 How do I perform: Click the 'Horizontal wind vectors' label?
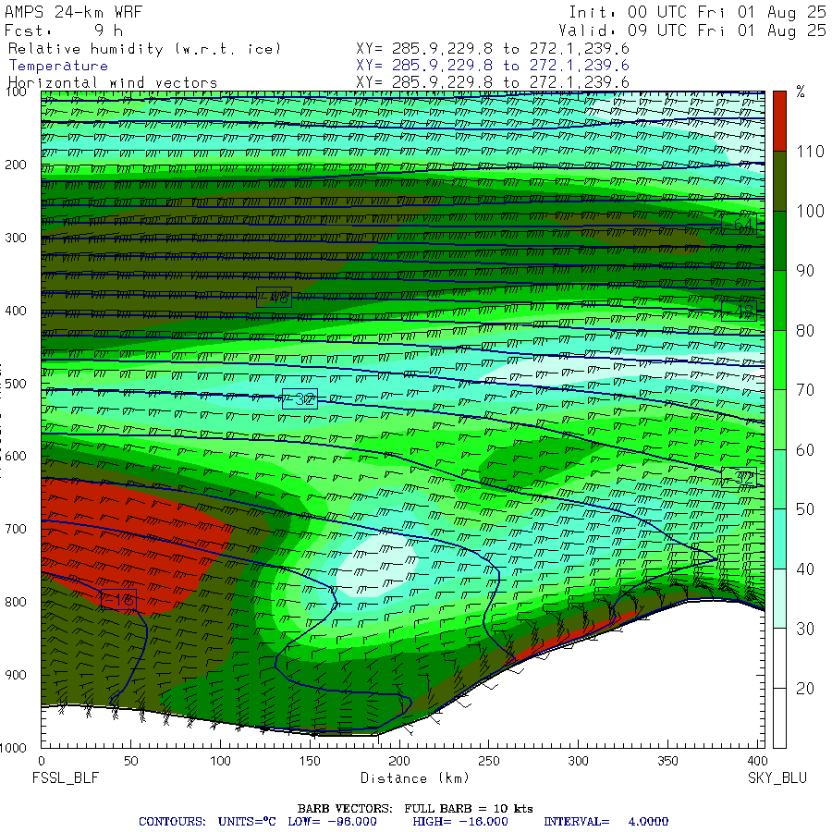click(x=113, y=83)
